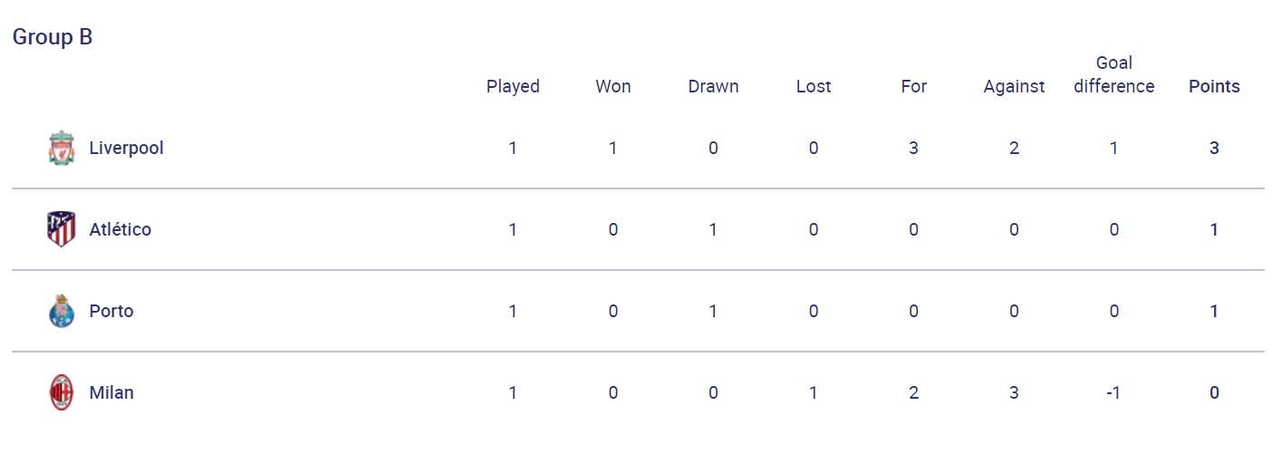This screenshot has height=454, width=1272.
Task: Open the Atlético team link
Action: point(120,229)
